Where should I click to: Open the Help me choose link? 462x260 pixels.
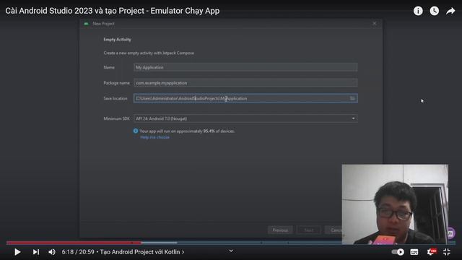pyautogui.click(x=154, y=137)
